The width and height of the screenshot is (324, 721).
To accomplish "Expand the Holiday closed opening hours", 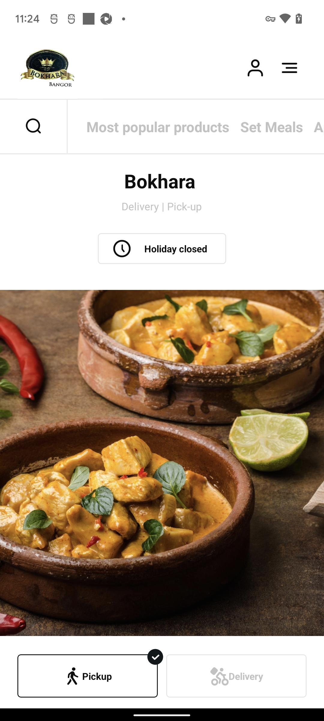I will coord(162,249).
